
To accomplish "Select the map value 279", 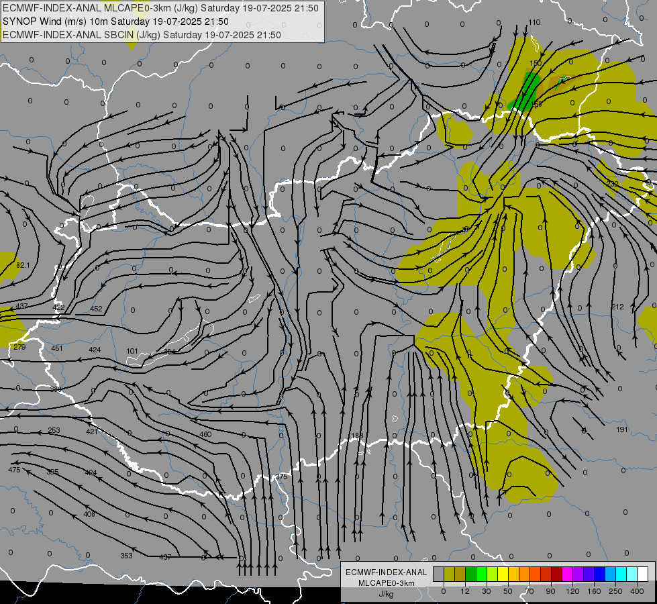I will tap(19, 347).
